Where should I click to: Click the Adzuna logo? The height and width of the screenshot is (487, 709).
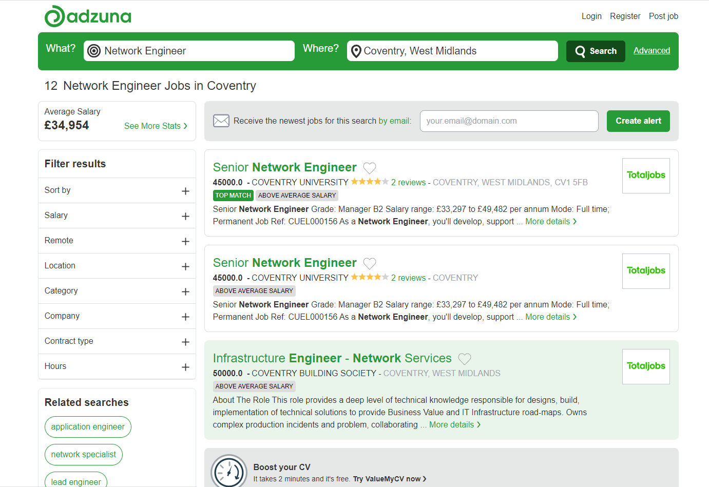pyautogui.click(x=88, y=16)
